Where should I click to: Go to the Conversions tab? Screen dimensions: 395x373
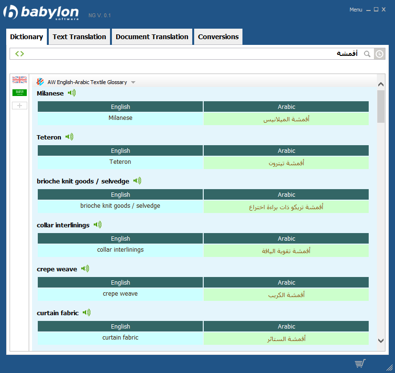(x=218, y=37)
